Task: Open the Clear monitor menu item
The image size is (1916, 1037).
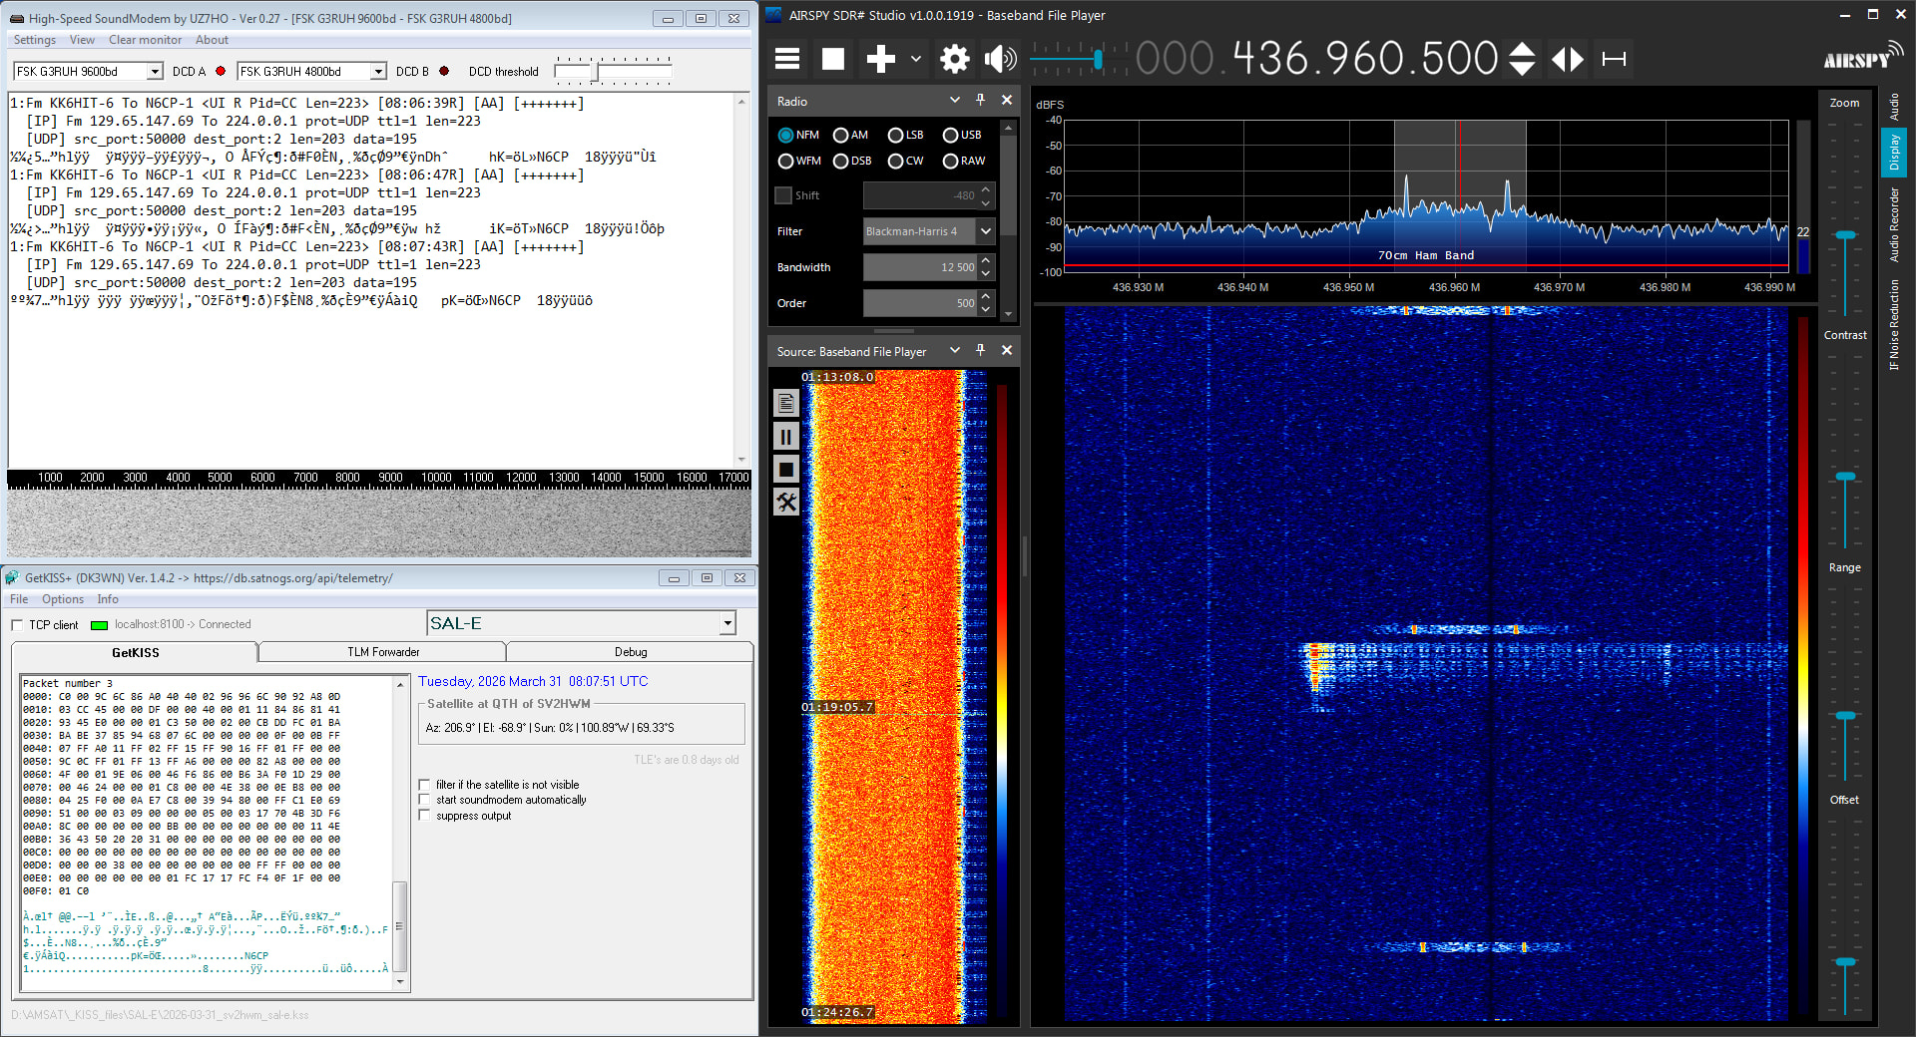Action: coord(145,40)
